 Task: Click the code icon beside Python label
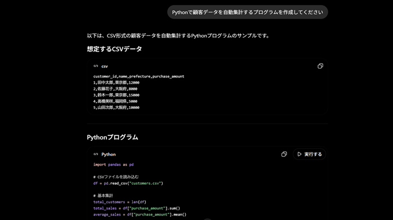point(96,154)
